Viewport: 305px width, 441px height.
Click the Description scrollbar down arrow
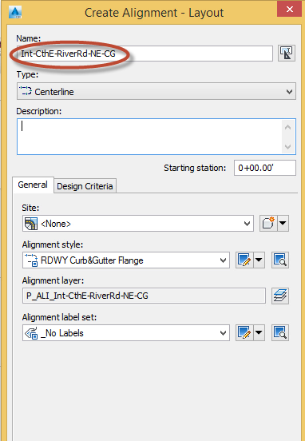click(x=288, y=146)
